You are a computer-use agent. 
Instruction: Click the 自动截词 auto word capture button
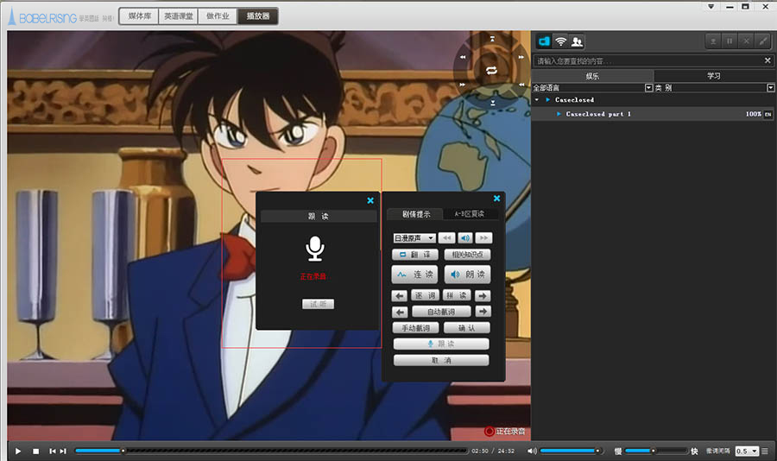[441, 312]
